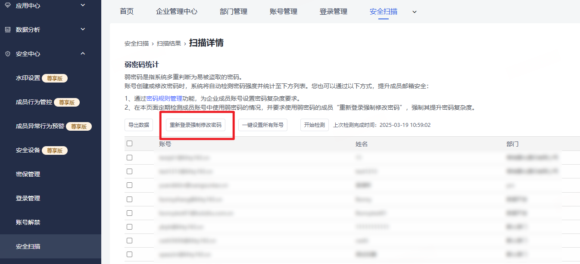Click the 尊享版 badge beside 水印设置

tap(55, 78)
